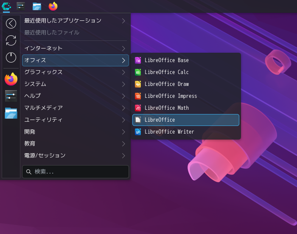297x234 pixels.
Task: Click the application launcher icon in the panel
Action: tap(6, 6)
